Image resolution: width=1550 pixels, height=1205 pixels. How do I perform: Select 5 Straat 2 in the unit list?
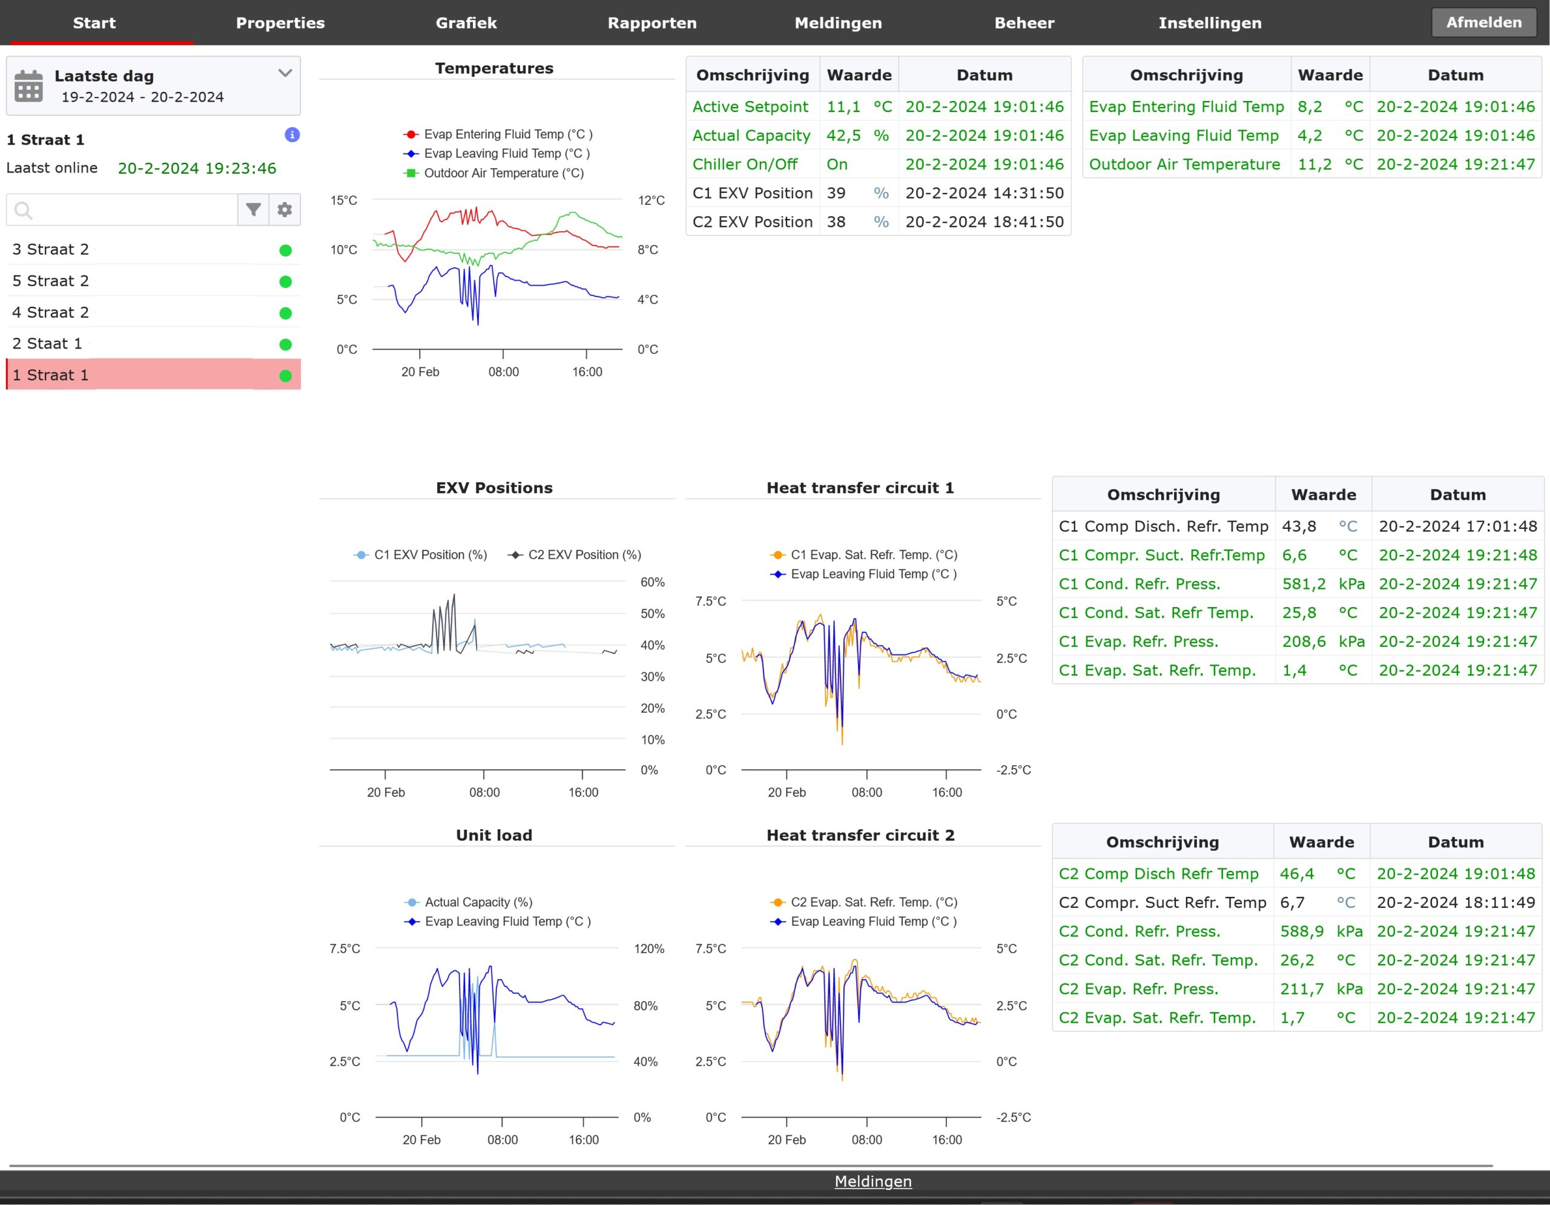click(51, 281)
